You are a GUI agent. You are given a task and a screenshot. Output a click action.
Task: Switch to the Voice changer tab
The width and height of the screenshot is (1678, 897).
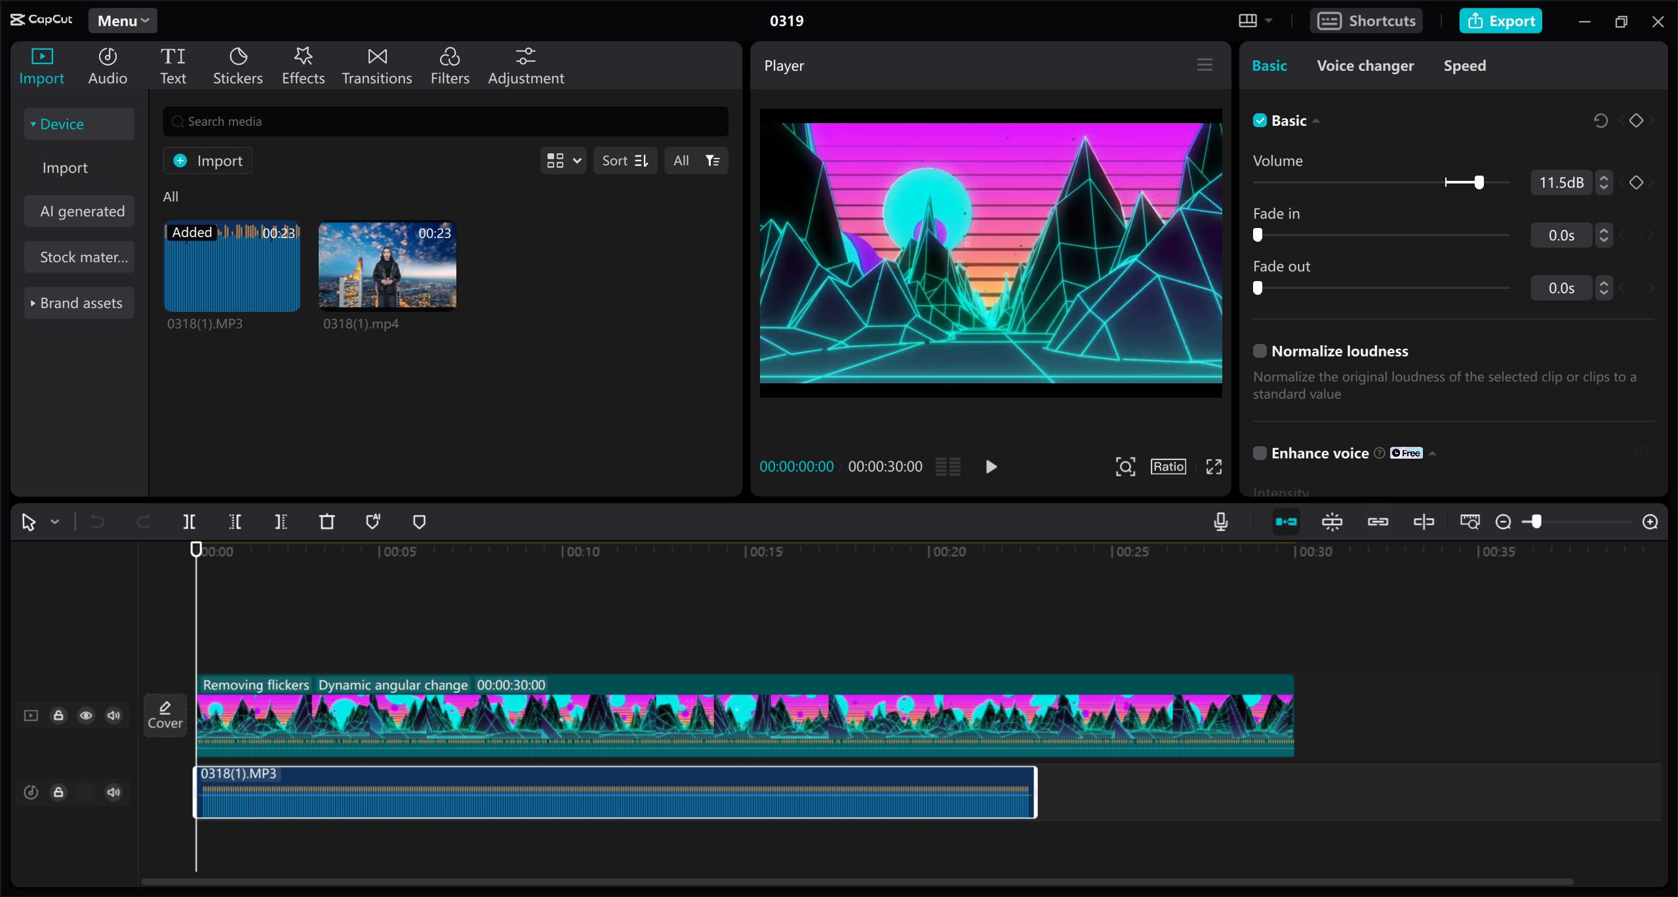tap(1365, 66)
